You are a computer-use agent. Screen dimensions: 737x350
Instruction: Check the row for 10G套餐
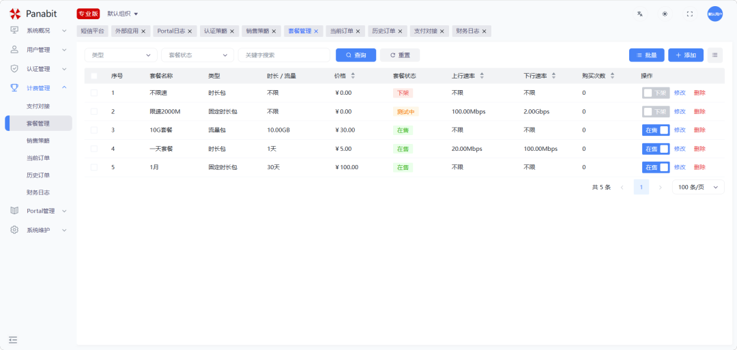pyautogui.click(x=94, y=130)
